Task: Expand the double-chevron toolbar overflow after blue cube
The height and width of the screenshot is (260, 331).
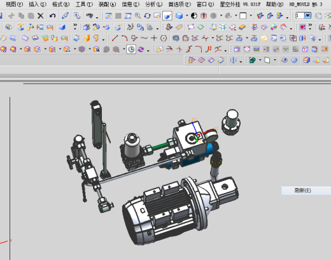Action: 75,26
